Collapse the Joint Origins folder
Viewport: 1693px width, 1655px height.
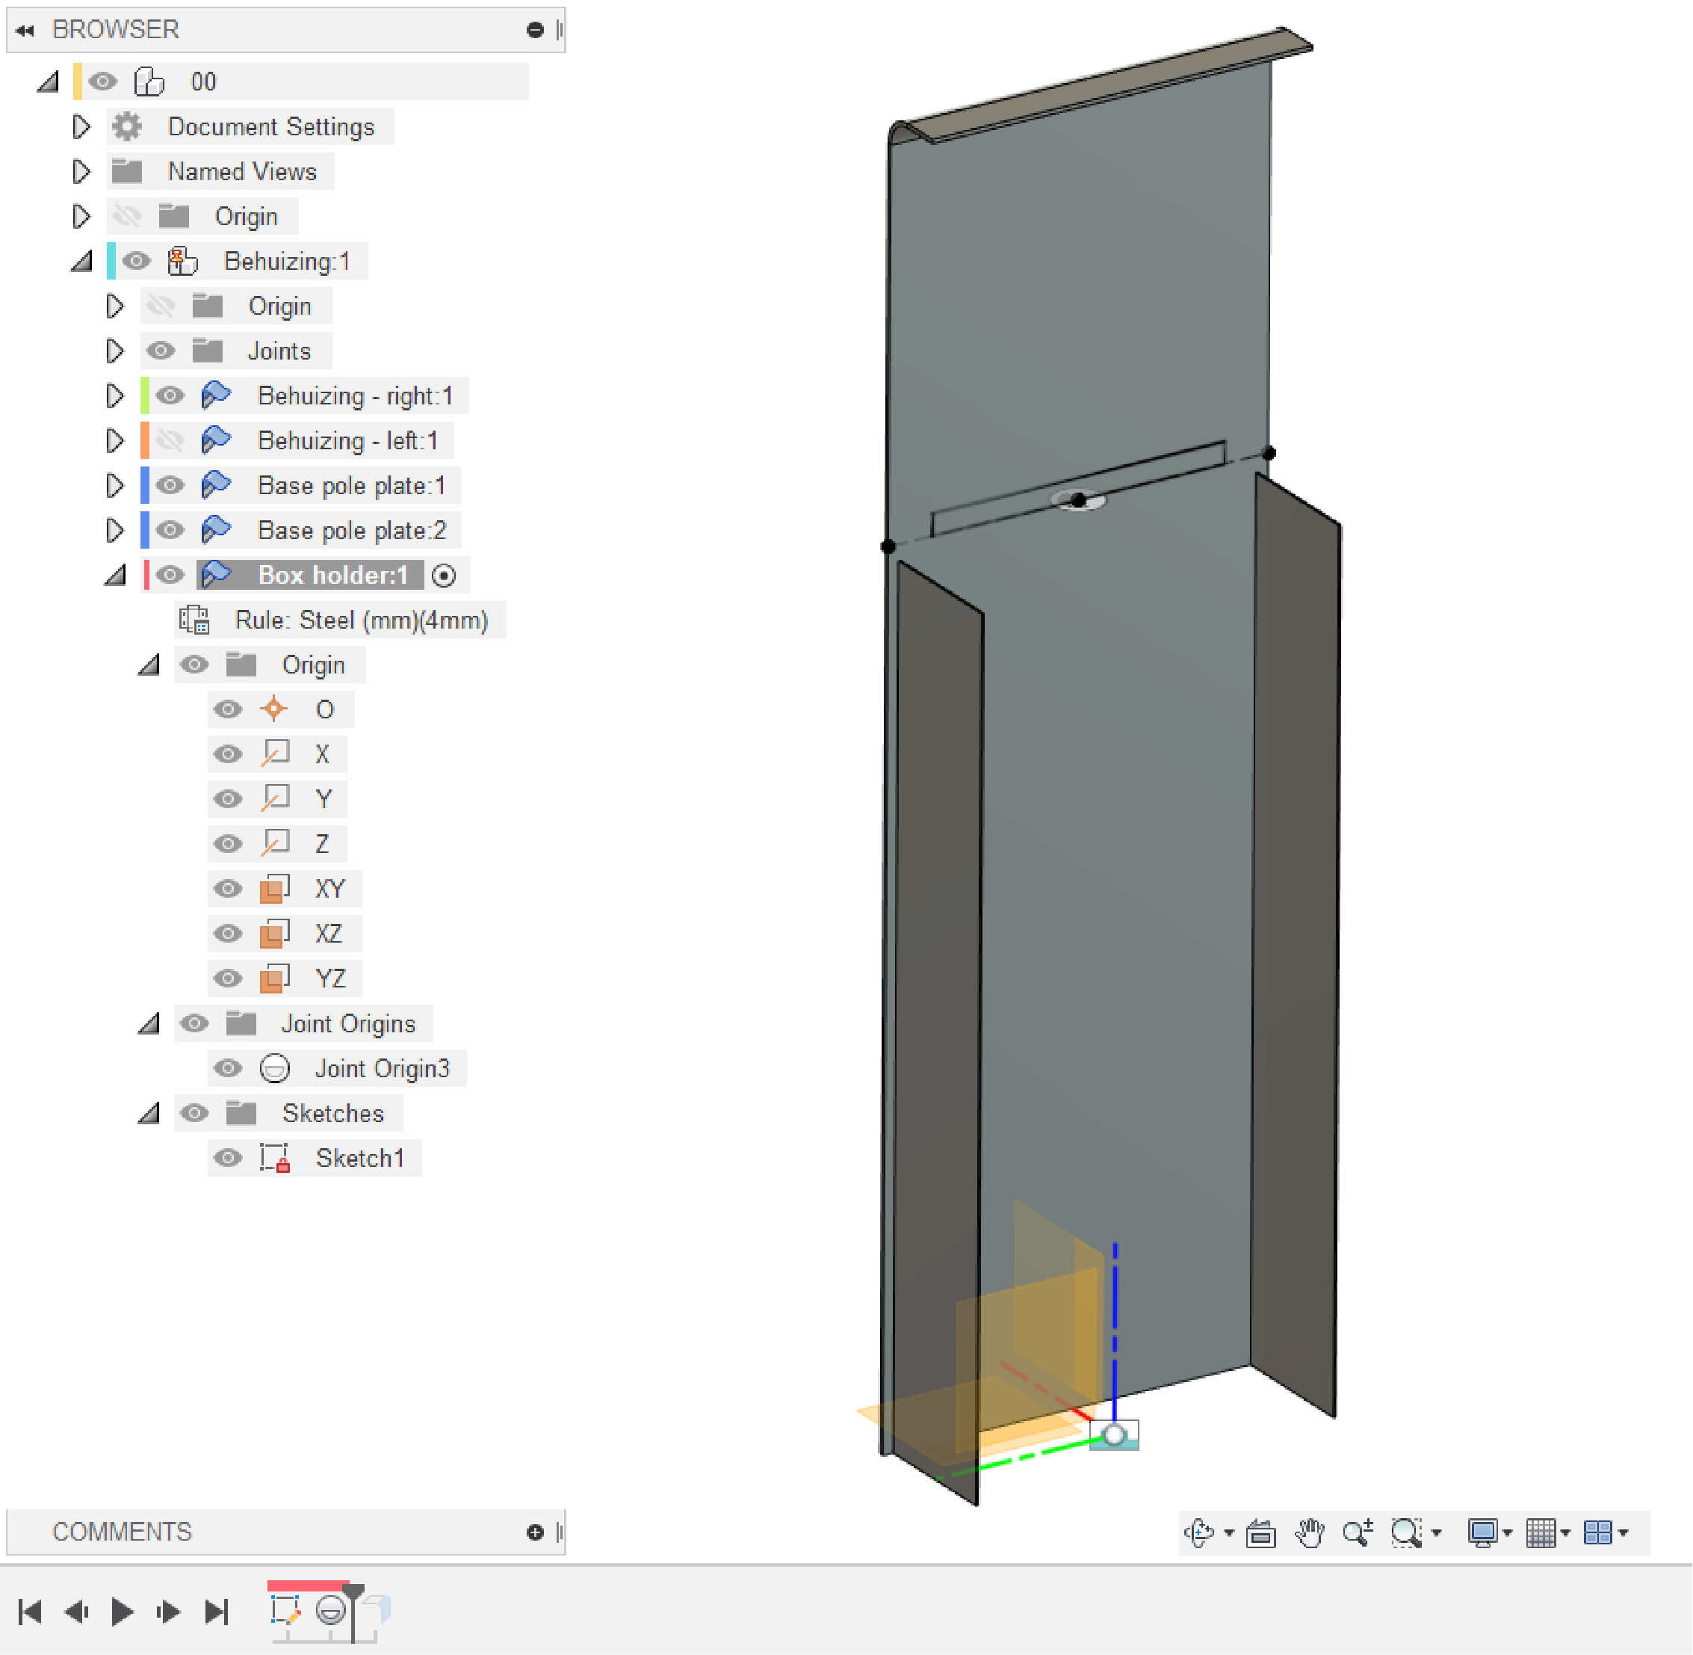(149, 1023)
